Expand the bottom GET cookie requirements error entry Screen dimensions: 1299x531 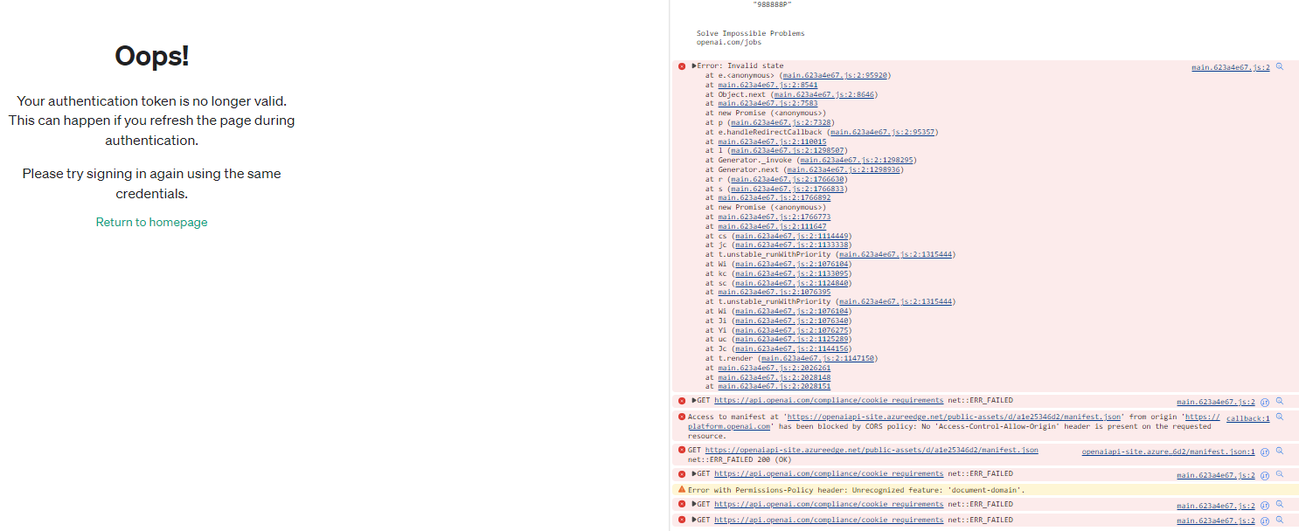693,519
